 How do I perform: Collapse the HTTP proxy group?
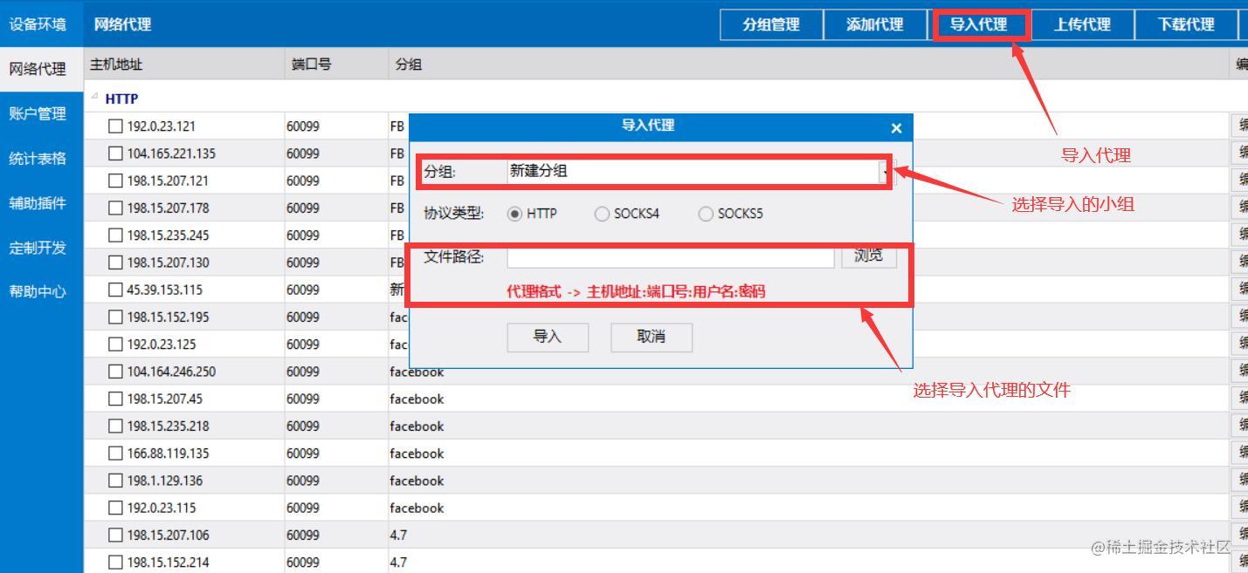94,96
